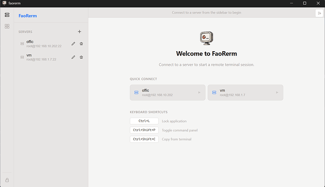
Task: Click the Ctrl+L shortcut key badge
Action: [x=144, y=121]
